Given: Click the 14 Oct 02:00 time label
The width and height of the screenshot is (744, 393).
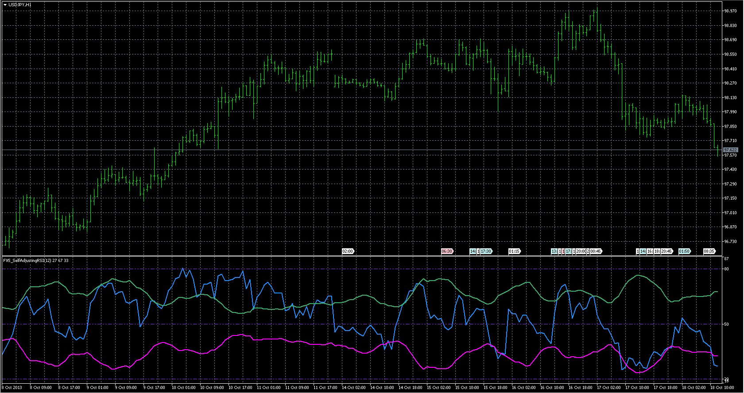Looking at the screenshot, I should tap(354, 388).
